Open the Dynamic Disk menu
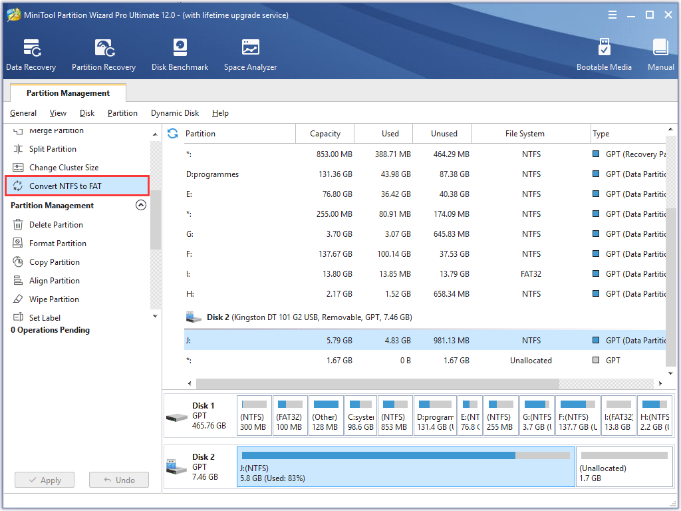Screen dimensions: 681x511 (175, 113)
